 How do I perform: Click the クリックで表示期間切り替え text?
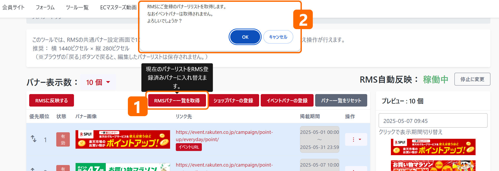point(411,132)
